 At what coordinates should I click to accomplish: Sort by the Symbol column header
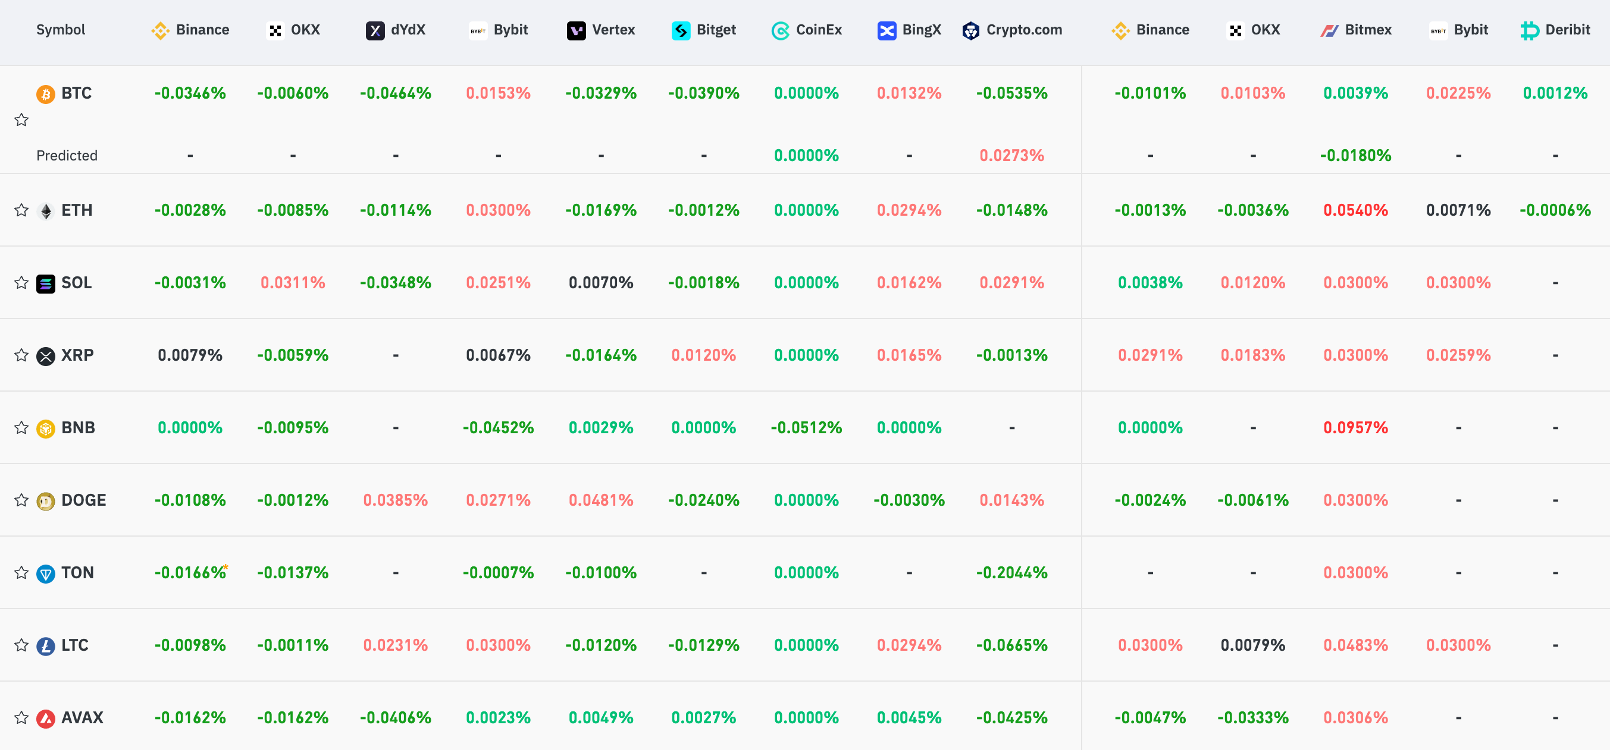coord(61,30)
